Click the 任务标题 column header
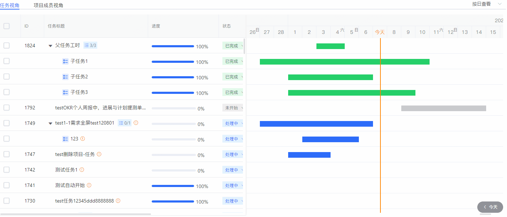 coord(56,26)
